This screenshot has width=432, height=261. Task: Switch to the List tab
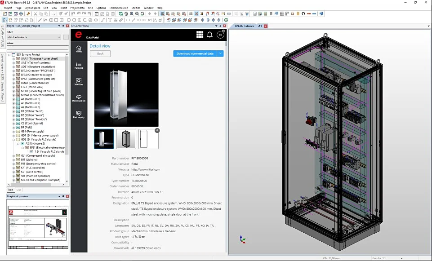19,190
